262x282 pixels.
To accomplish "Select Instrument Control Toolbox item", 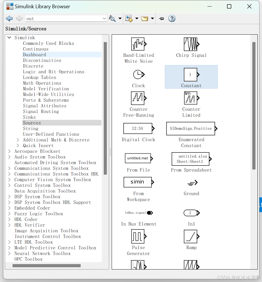I will pos(48,236).
